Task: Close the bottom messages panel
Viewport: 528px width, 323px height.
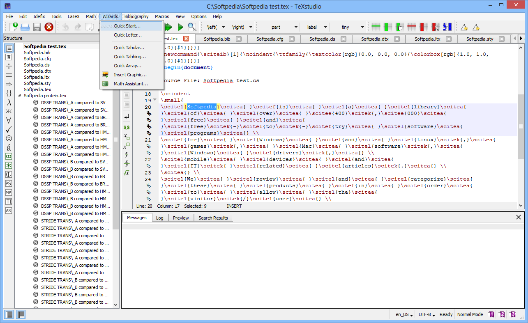Action: point(519,217)
